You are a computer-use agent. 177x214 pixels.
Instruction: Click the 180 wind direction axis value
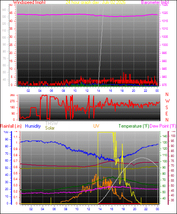12,108
